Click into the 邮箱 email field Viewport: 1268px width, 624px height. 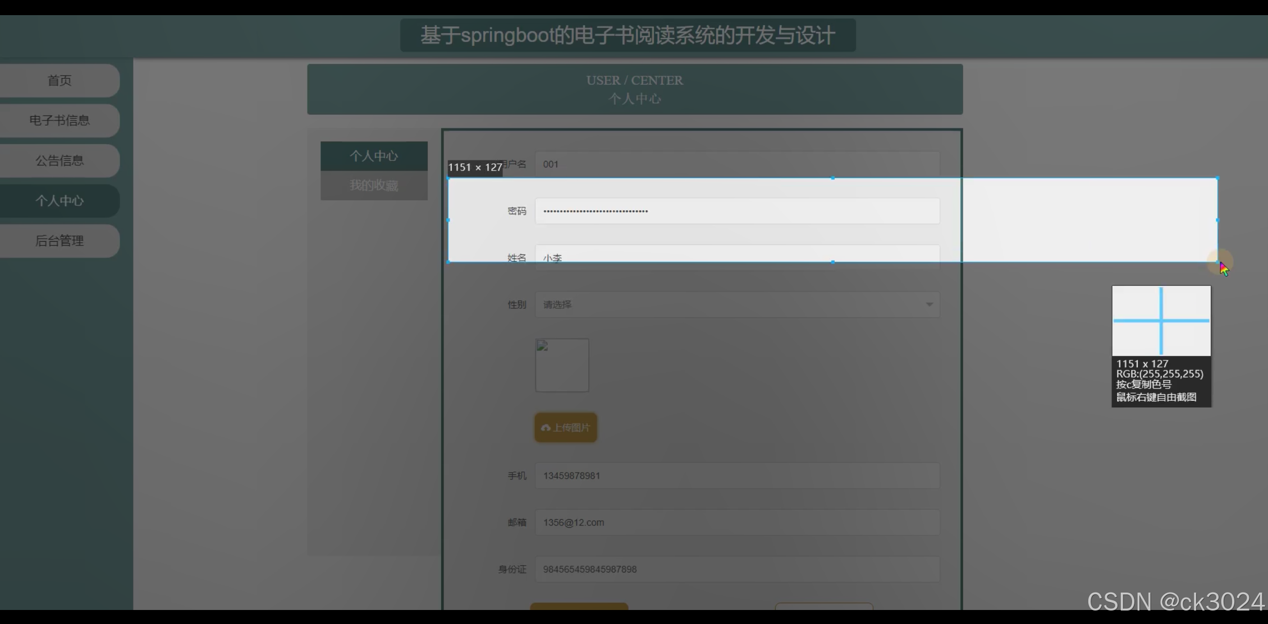tap(736, 522)
